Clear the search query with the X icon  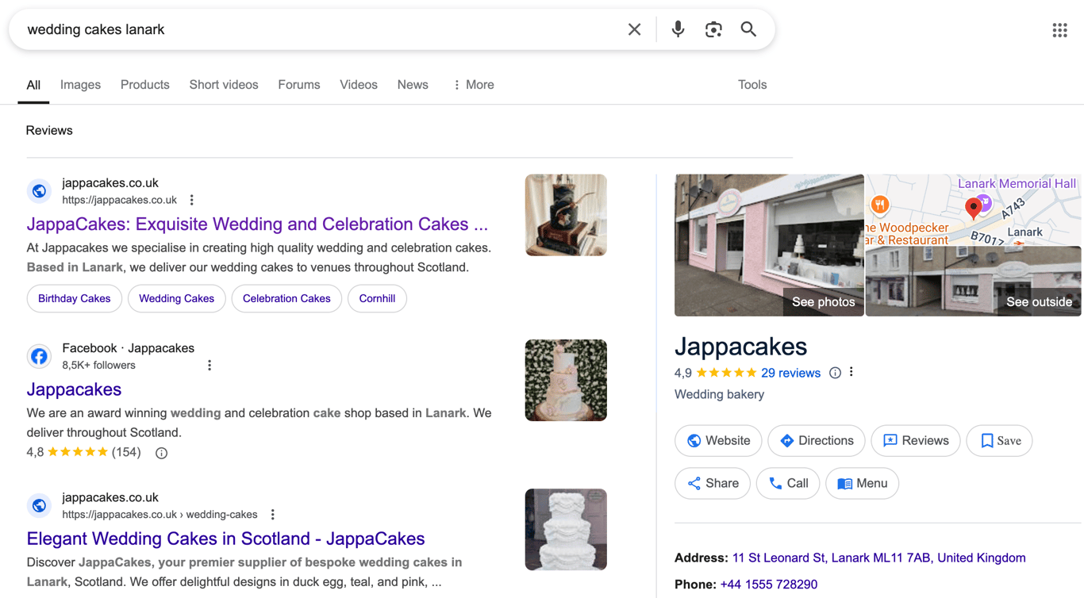(x=634, y=29)
